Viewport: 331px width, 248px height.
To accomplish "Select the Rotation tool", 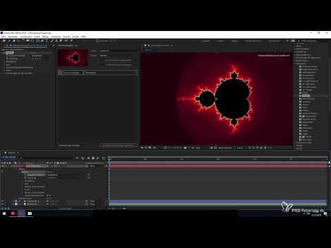I will click(x=23, y=41).
